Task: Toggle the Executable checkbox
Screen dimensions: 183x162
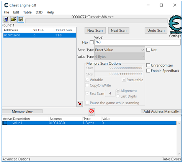Action: [x=124, y=80]
